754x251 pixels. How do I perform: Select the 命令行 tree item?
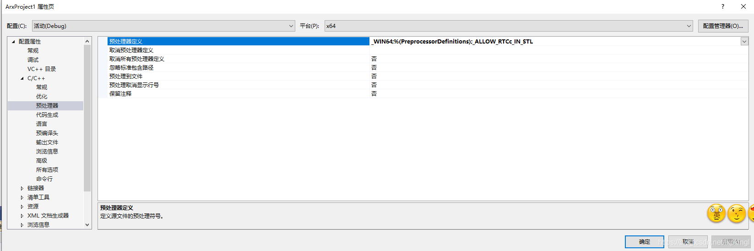(x=44, y=179)
